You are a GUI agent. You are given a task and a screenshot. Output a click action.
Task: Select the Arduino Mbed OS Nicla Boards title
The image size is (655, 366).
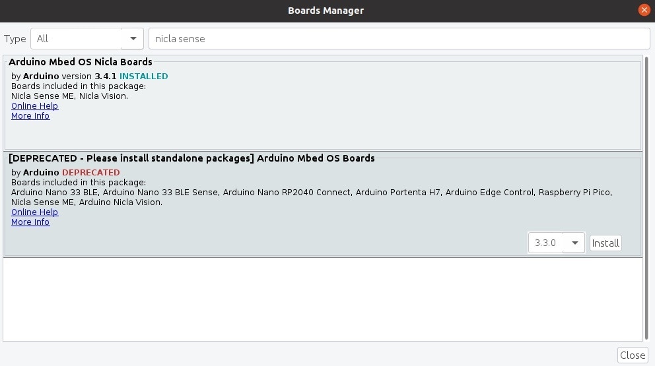(x=80, y=62)
